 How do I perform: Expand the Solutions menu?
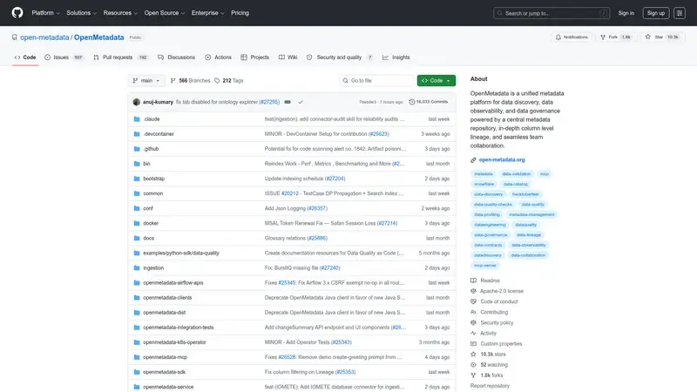81,13
